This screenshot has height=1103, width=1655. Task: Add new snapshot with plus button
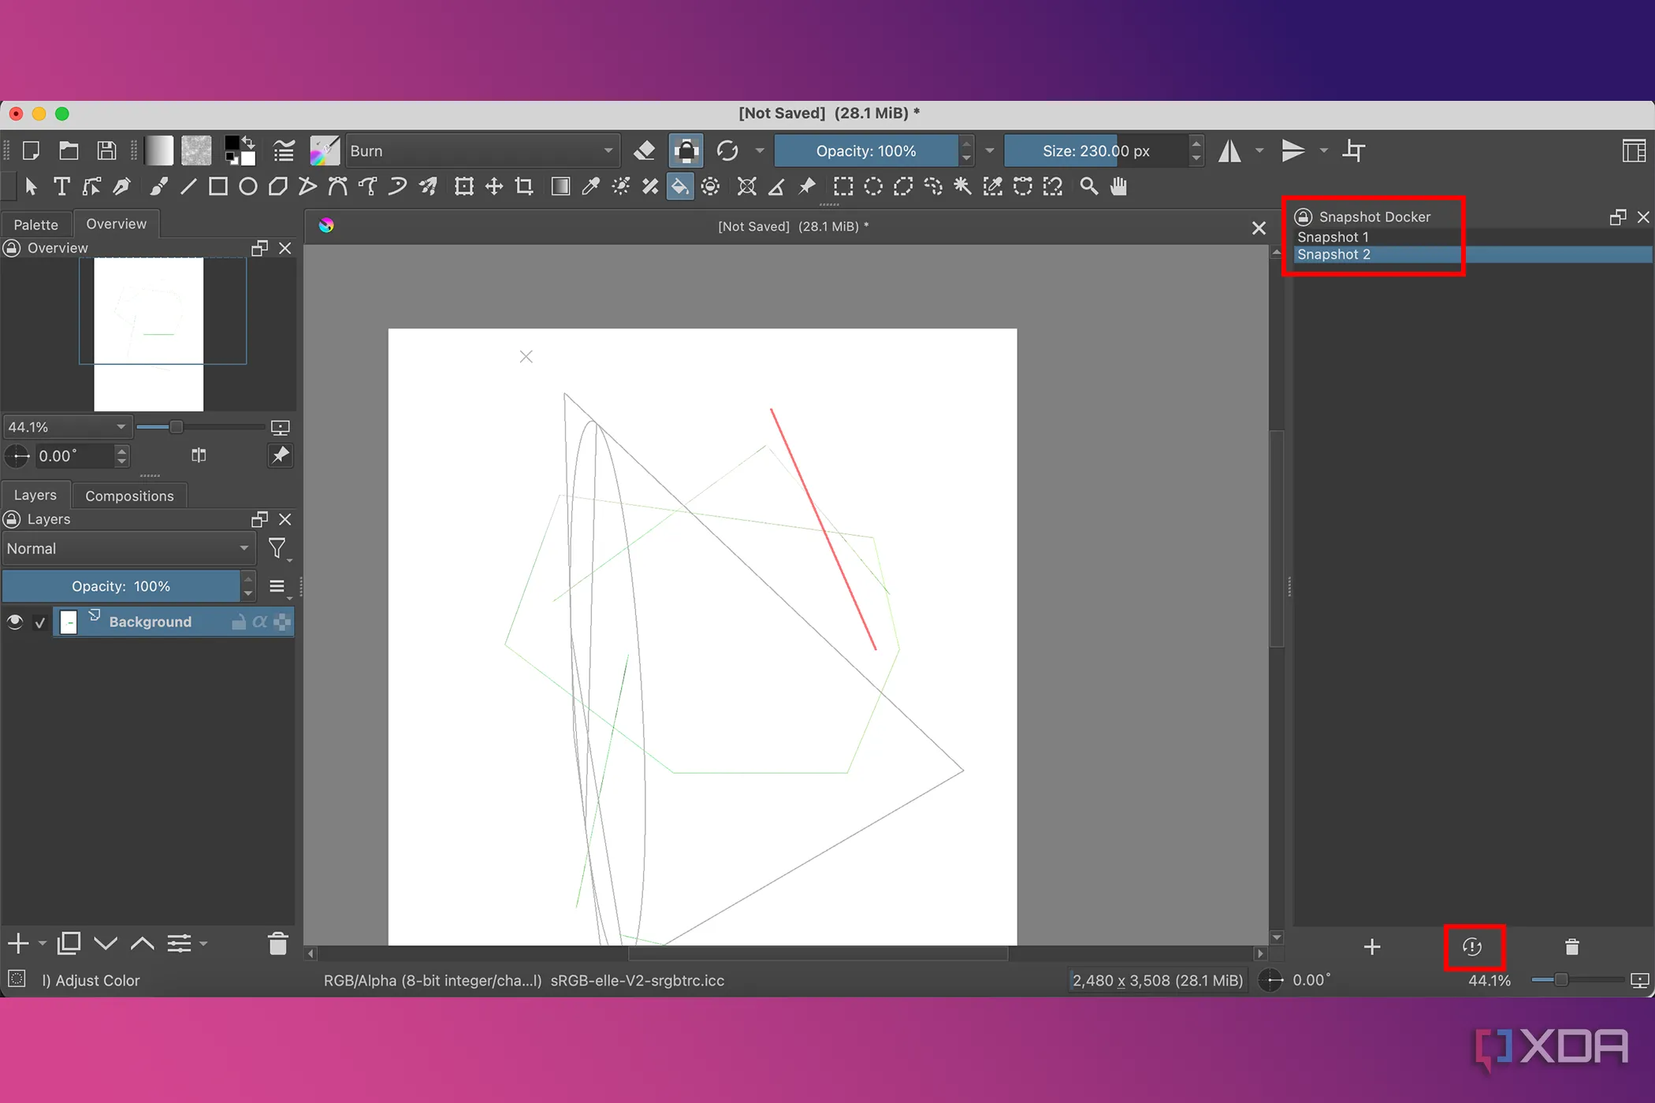pos(1371,946)
